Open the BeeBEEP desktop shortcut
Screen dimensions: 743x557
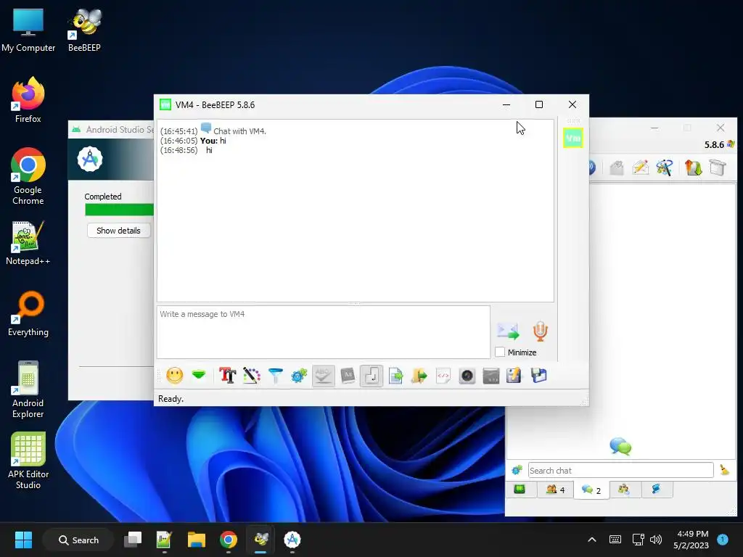coord(84,30)
